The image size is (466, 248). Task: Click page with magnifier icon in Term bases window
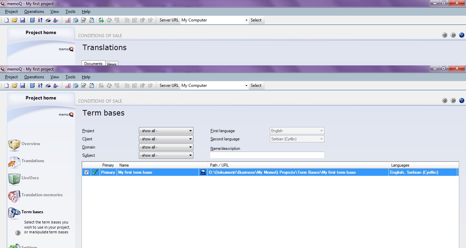91,86
